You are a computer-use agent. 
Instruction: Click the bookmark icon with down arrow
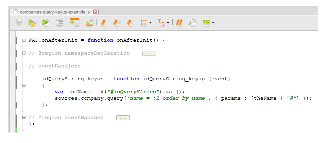[130, 23]
